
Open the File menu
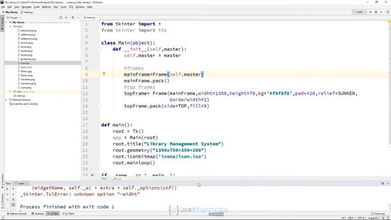tap(3, 7)
